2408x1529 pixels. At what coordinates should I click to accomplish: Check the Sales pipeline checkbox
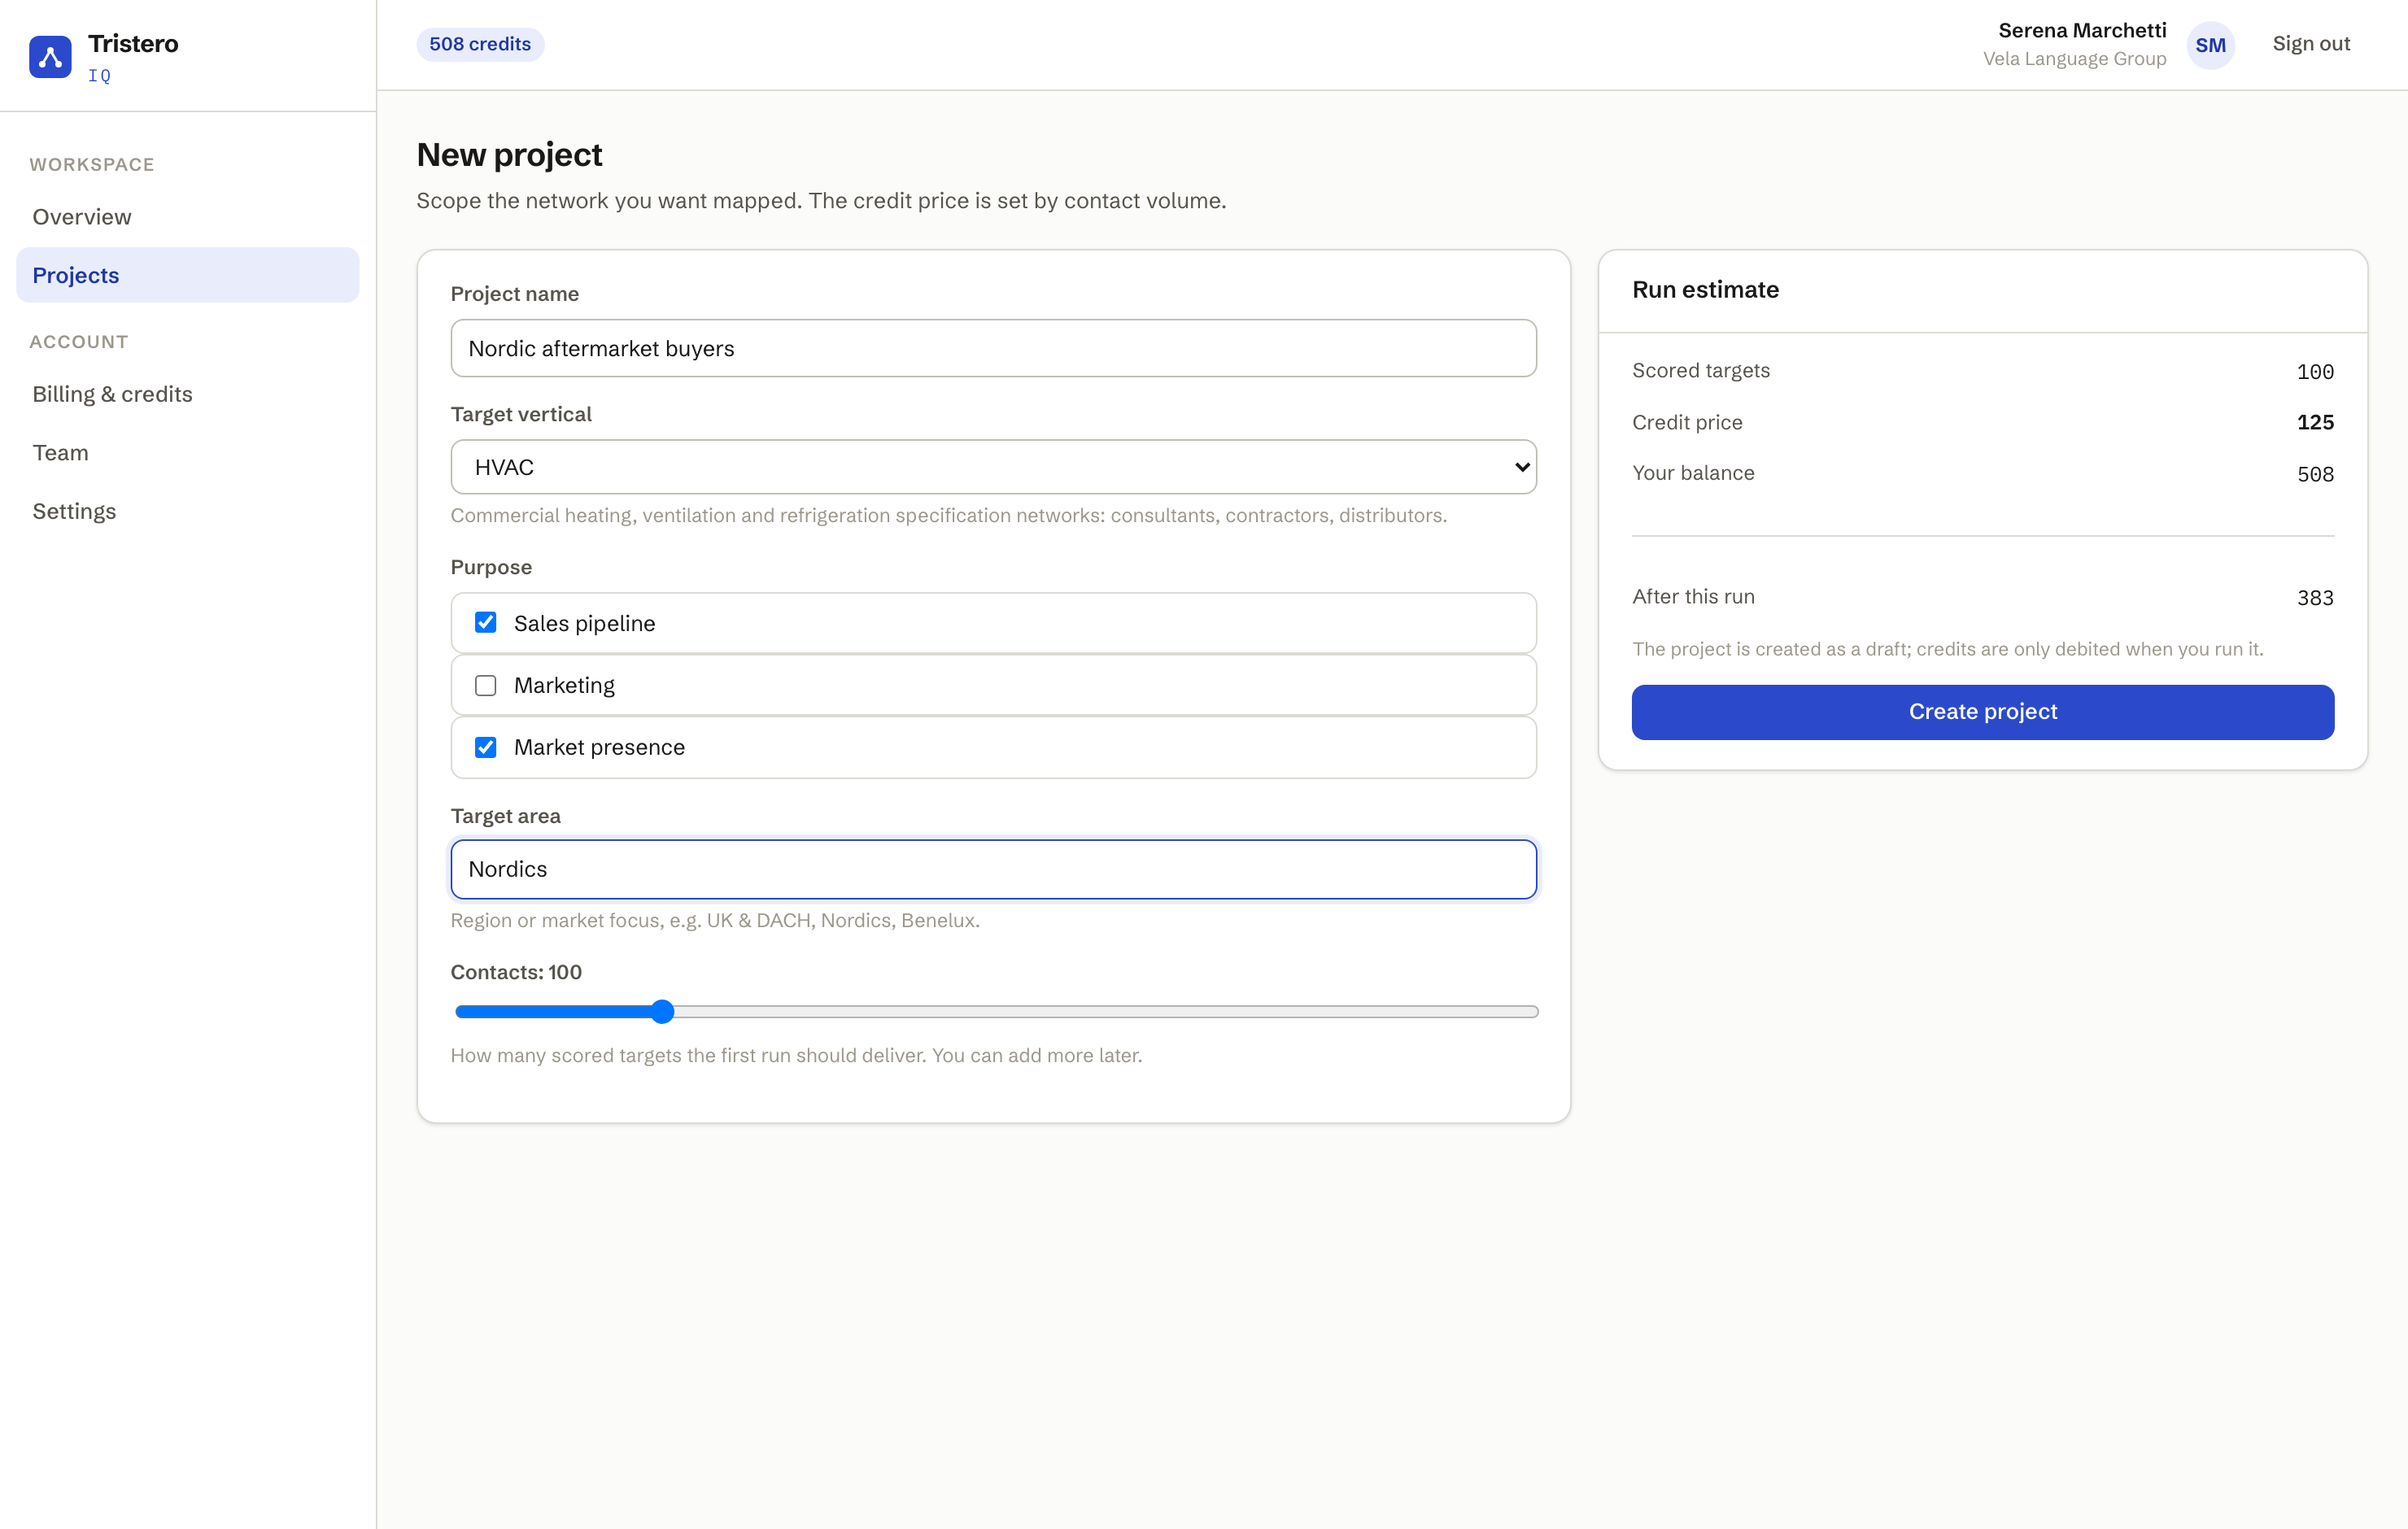[486, 623]
